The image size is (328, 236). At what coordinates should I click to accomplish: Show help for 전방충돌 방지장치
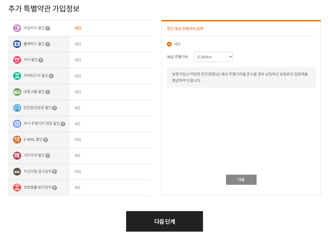coord(55,188)
